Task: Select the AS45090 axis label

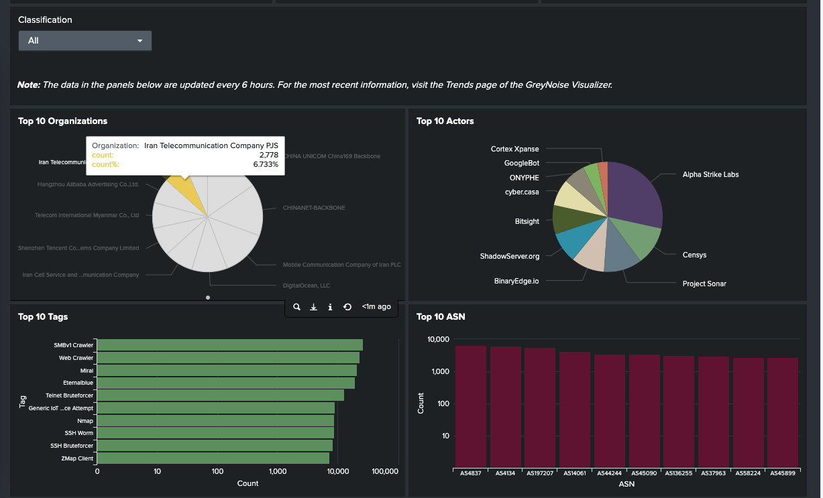Action: click(x=644, y=473)
